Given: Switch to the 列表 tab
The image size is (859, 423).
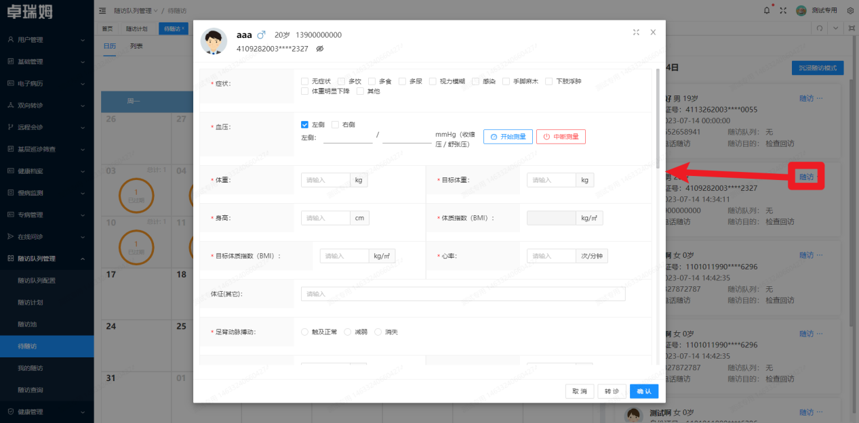Looking at the screenshot, I should click(136, 46).
